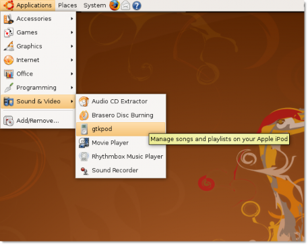Choose the Office category
This screenshot has width=308, height=245.
click(38, 74)
